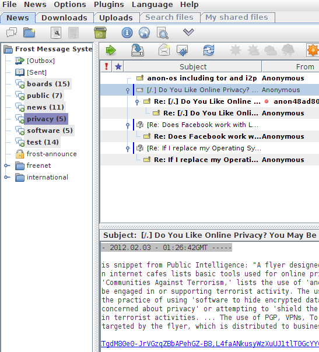Screen dimensions: 319x352
Task: Click the storm cloud trust icon
Action: coord(288,50)
